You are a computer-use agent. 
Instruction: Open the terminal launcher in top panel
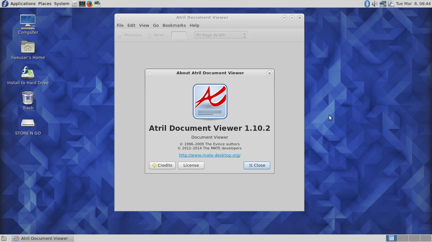pyautogui.click(x=82, y=4)
